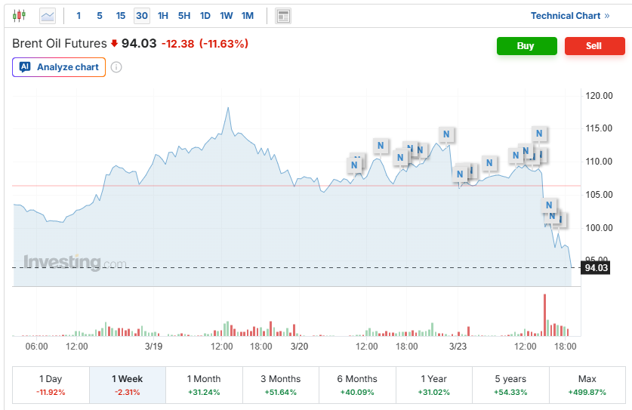Screen dimensions: 632x410
Task: Click the Analyze chart AI button
Action: (x=59, y=67)
